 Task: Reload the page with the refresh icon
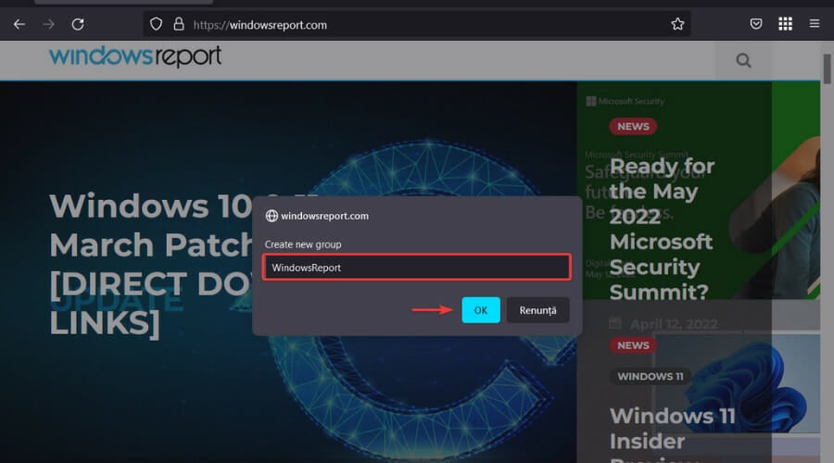point(78,24)
